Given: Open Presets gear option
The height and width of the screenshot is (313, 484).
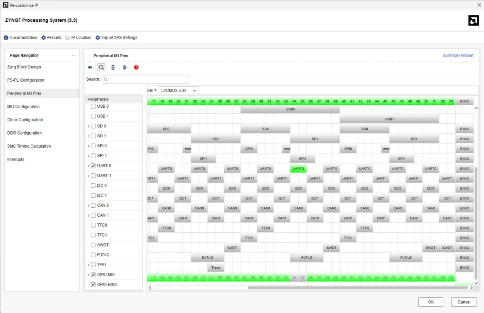Looking at the screenshot, I should point(51,38).
